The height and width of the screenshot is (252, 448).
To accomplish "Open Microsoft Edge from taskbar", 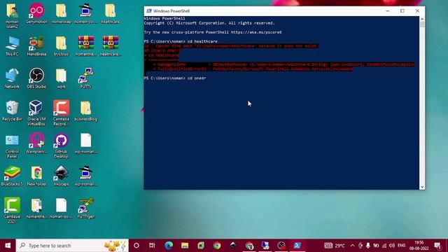I will [x=169, y=246].
